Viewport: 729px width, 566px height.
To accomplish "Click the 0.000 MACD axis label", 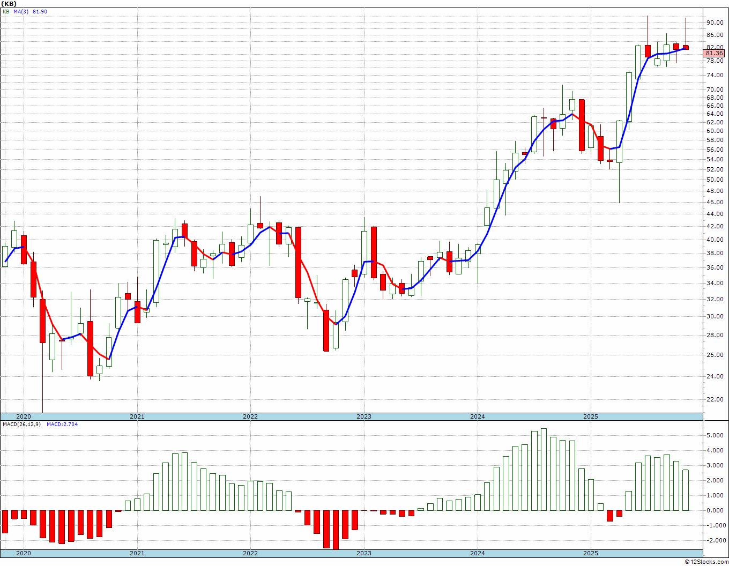I will (x=715, y=511).
